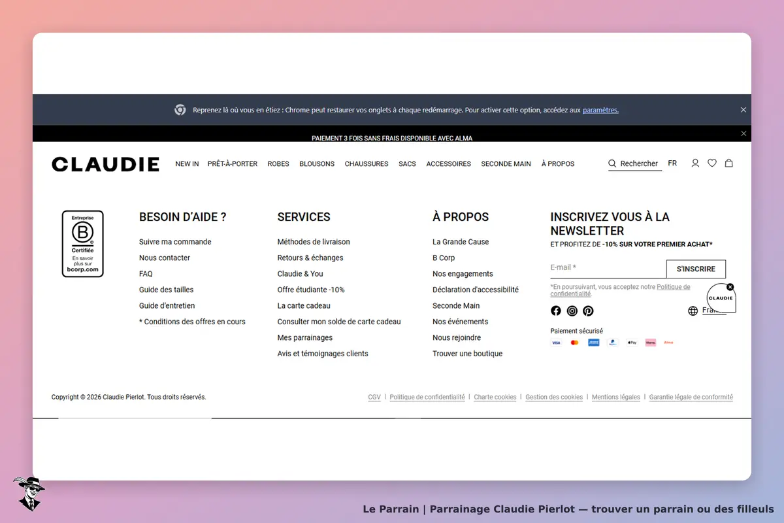Screen dimensions: 784x523
Task: Open the CHAUSSURES menu
Action: (x=367, y=164)
